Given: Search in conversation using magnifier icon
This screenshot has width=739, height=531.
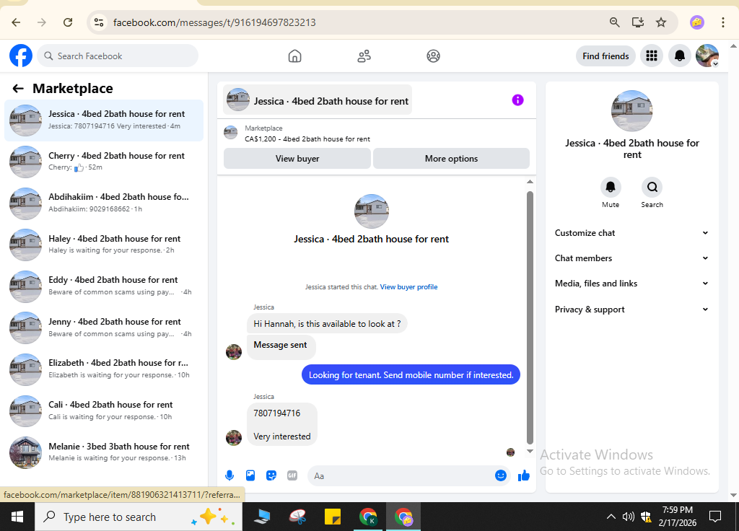Looking at the screenshot, I should (x=652, y=187).
